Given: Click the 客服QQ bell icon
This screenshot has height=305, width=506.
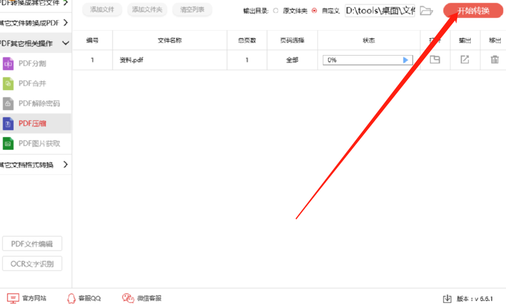Looking at the screenshot, I should [71, 299].
